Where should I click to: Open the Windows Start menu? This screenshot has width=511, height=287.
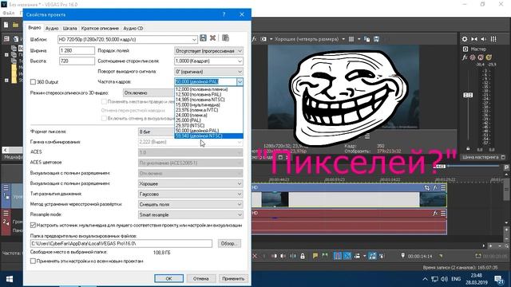[10, 279]
